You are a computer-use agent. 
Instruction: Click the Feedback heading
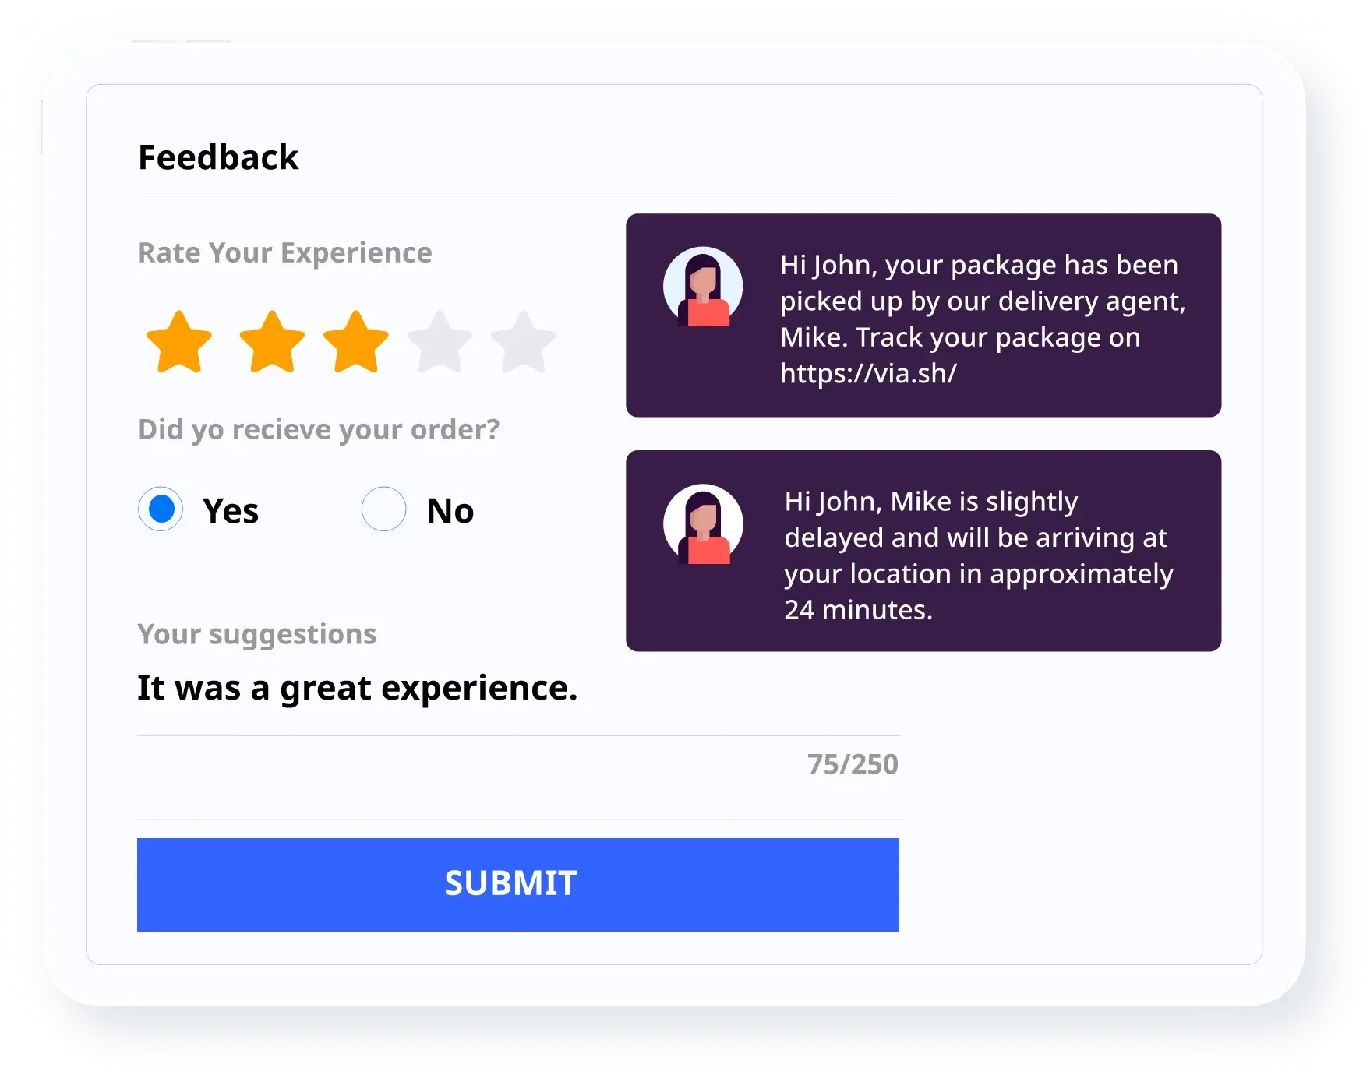(x=218, y=157)
